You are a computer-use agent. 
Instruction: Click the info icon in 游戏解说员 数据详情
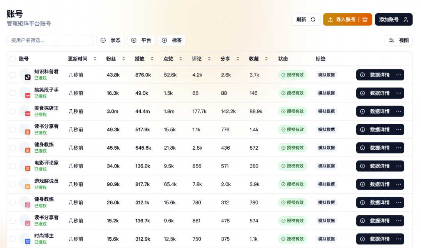pyautogui.click(x=363, y=184)
